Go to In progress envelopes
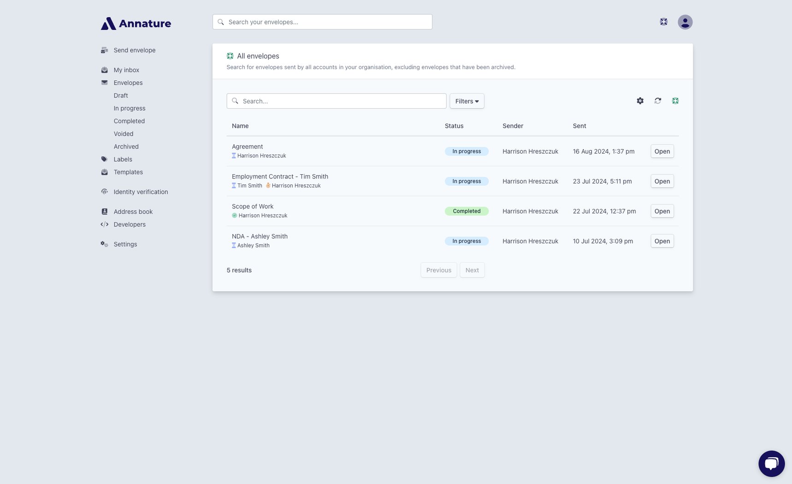Screen dimensions: 792x484 coord(130,108)
